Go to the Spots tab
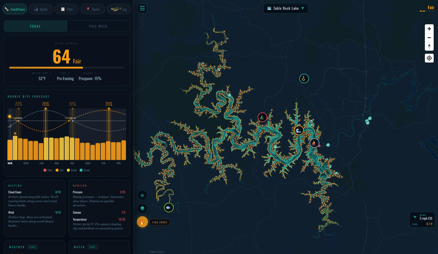 pos(93,9)
